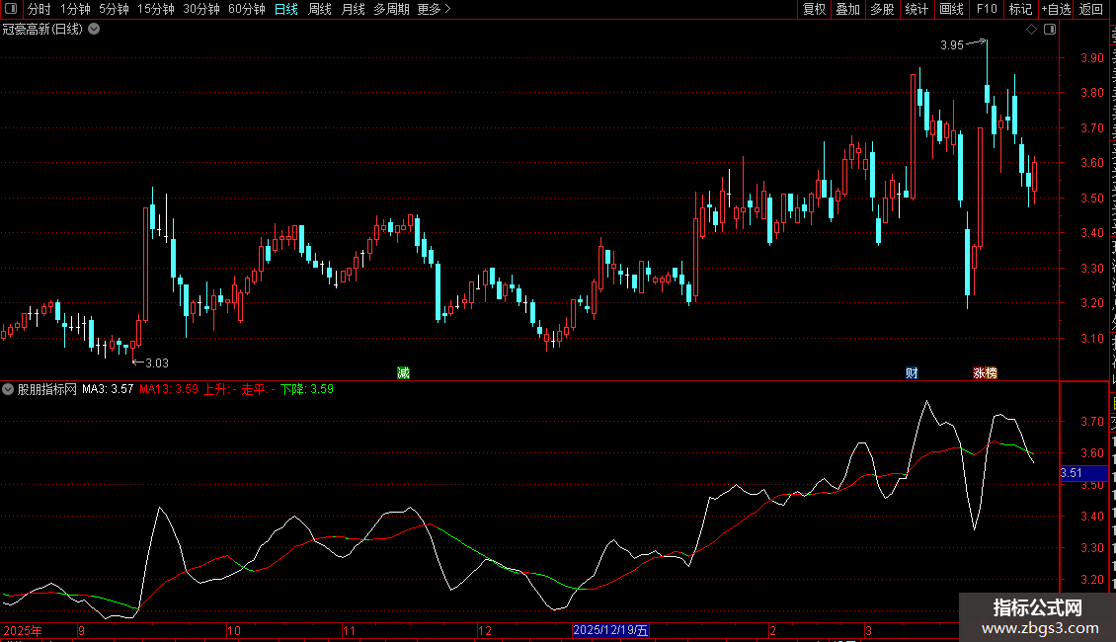
Task: Click the green 减 marker icon
Action: (x=404, y=373)
